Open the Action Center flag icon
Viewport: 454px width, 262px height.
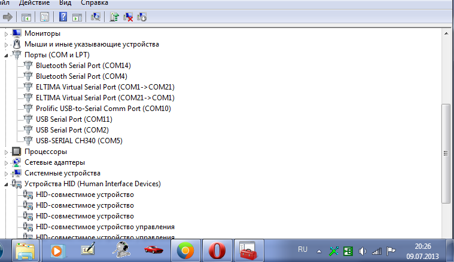click(x=391, y=251)
